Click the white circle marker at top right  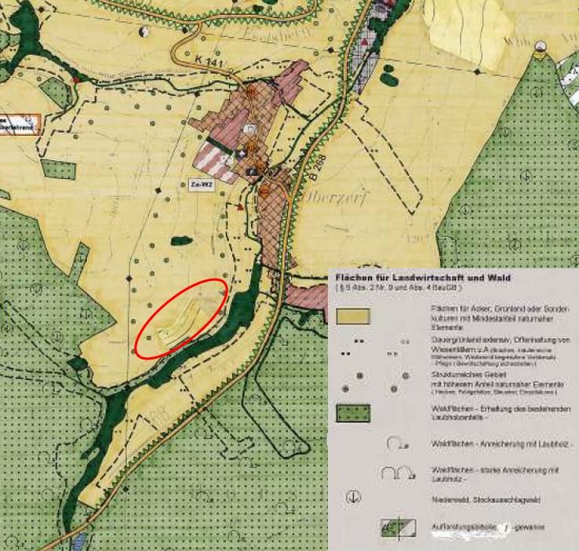(540, 47)
